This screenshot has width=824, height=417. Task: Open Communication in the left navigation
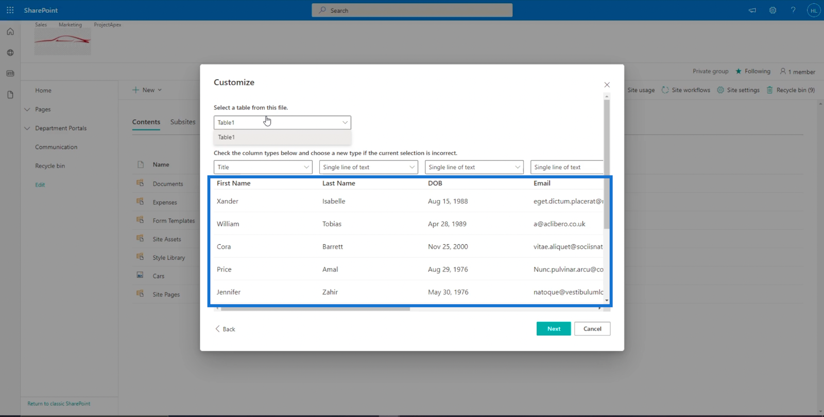[x=56, y=147]
